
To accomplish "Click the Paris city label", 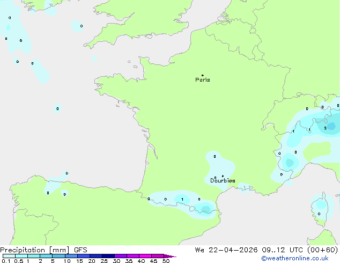I will coord(203,80).
